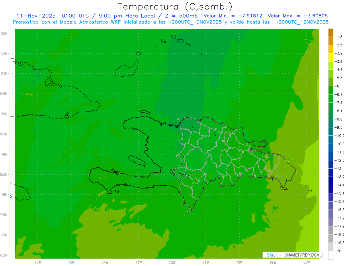Select the white swatch below -20
This screenshot has width=344, height=266.
331,255
